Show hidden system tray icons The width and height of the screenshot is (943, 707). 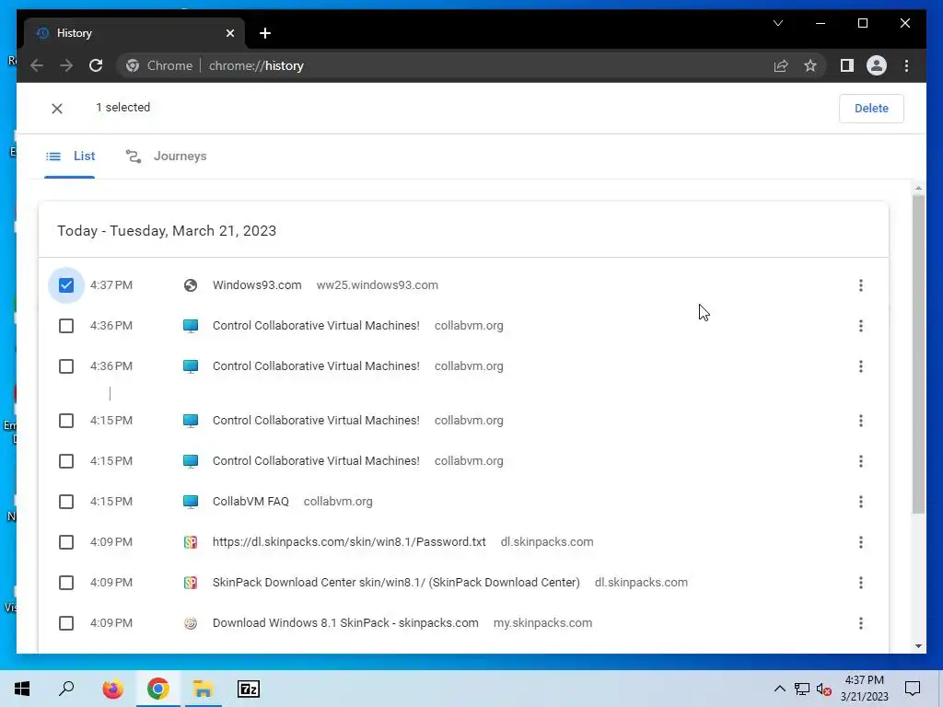tap(779, 689)
